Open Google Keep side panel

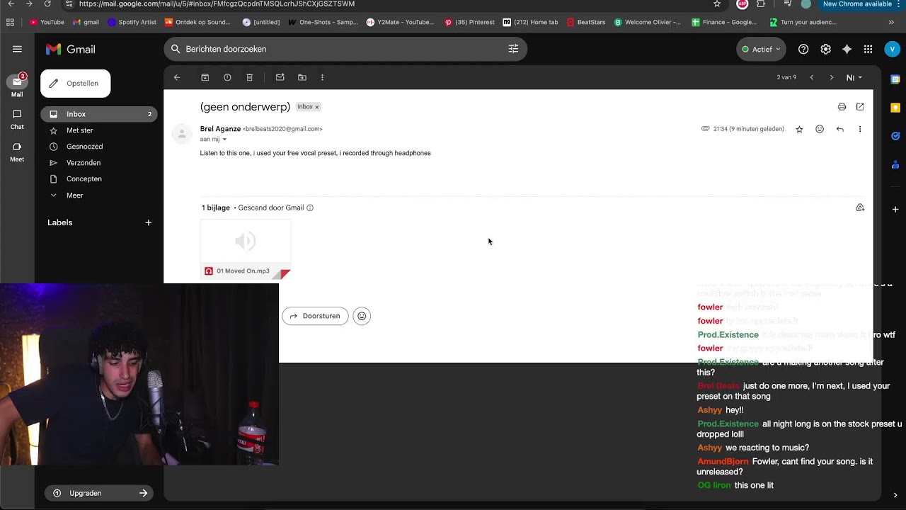coord(895,108)
